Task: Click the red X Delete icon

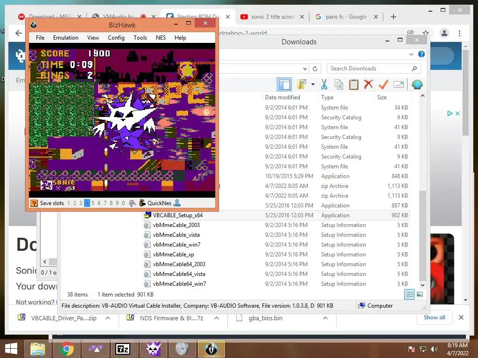Action: click(x=369, y=84)
